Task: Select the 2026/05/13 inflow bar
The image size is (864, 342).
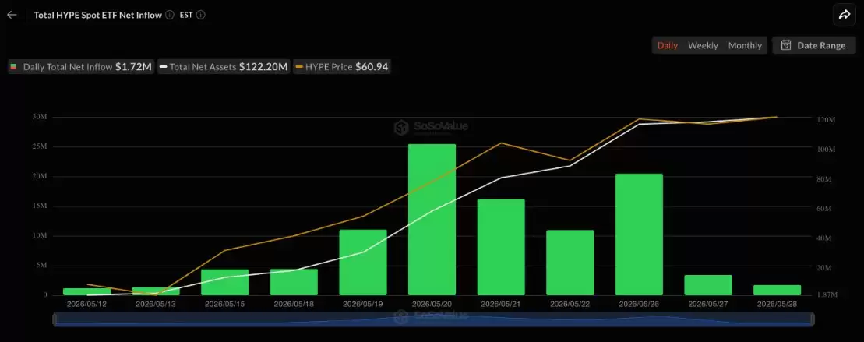Action: tap(156, 291)
